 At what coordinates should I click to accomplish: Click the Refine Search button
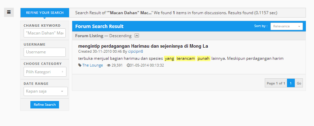click(45, 104)
